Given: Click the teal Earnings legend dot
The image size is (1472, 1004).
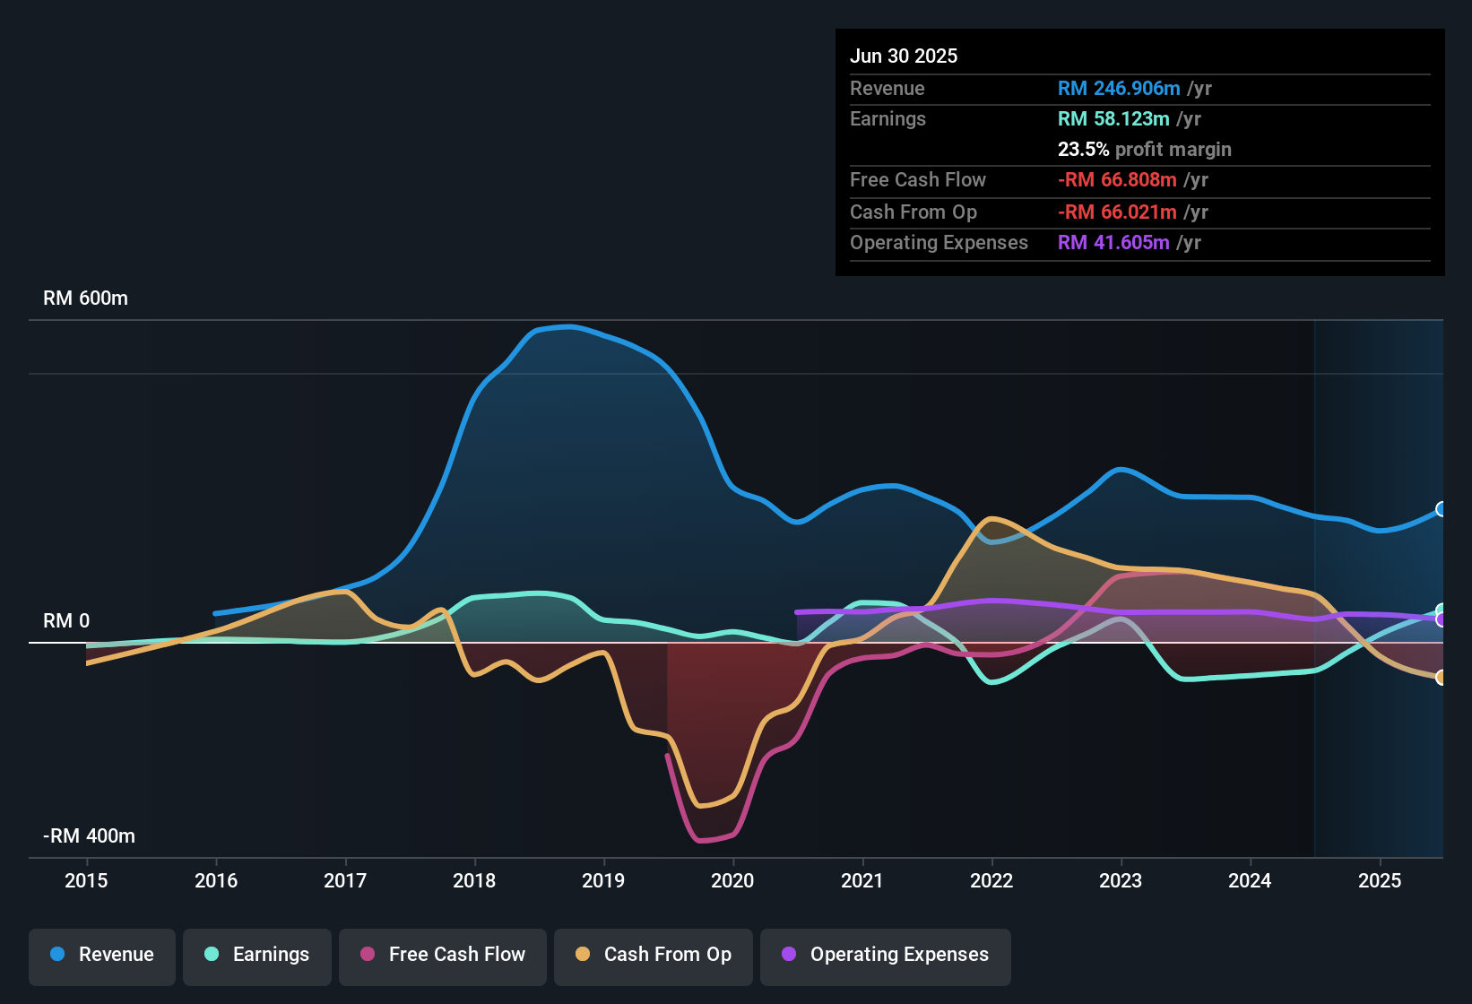Looking at the screenshot, I should 212,955.
